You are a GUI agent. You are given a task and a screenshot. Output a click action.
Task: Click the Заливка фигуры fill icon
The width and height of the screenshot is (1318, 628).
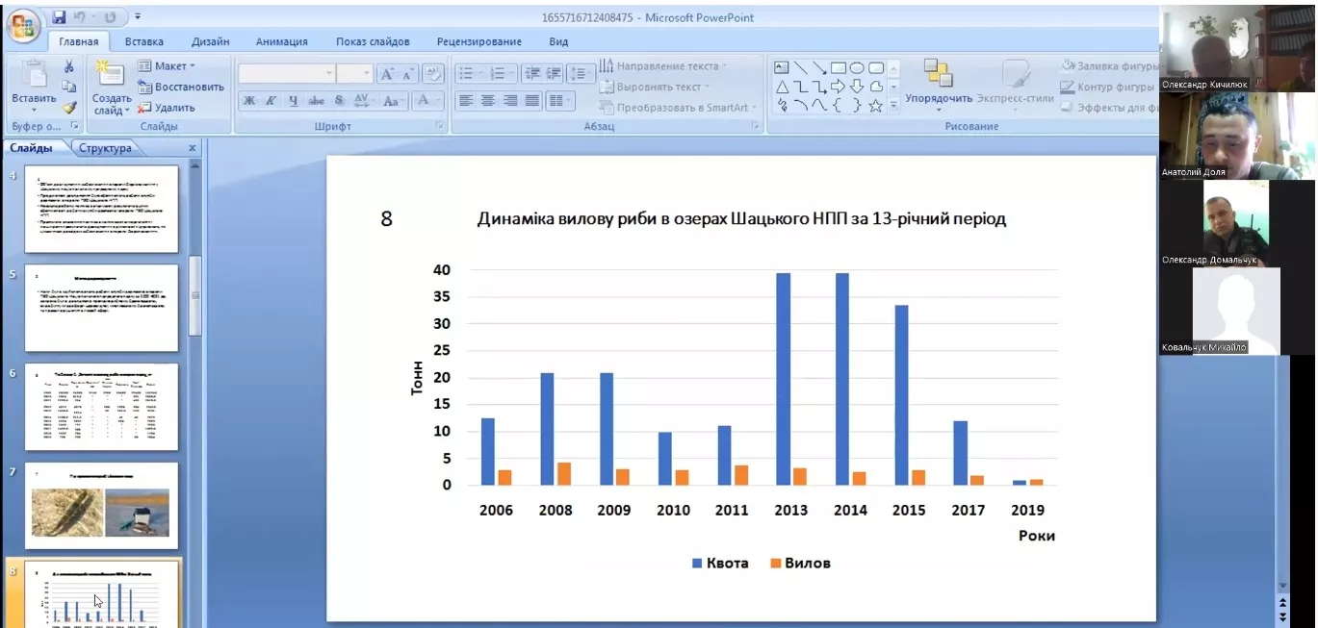pyautogui.click(x=1069, y=63)
